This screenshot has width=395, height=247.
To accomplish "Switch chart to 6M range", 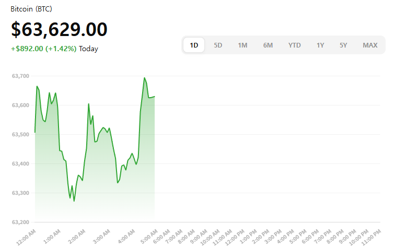I will [x=268, y=45].
